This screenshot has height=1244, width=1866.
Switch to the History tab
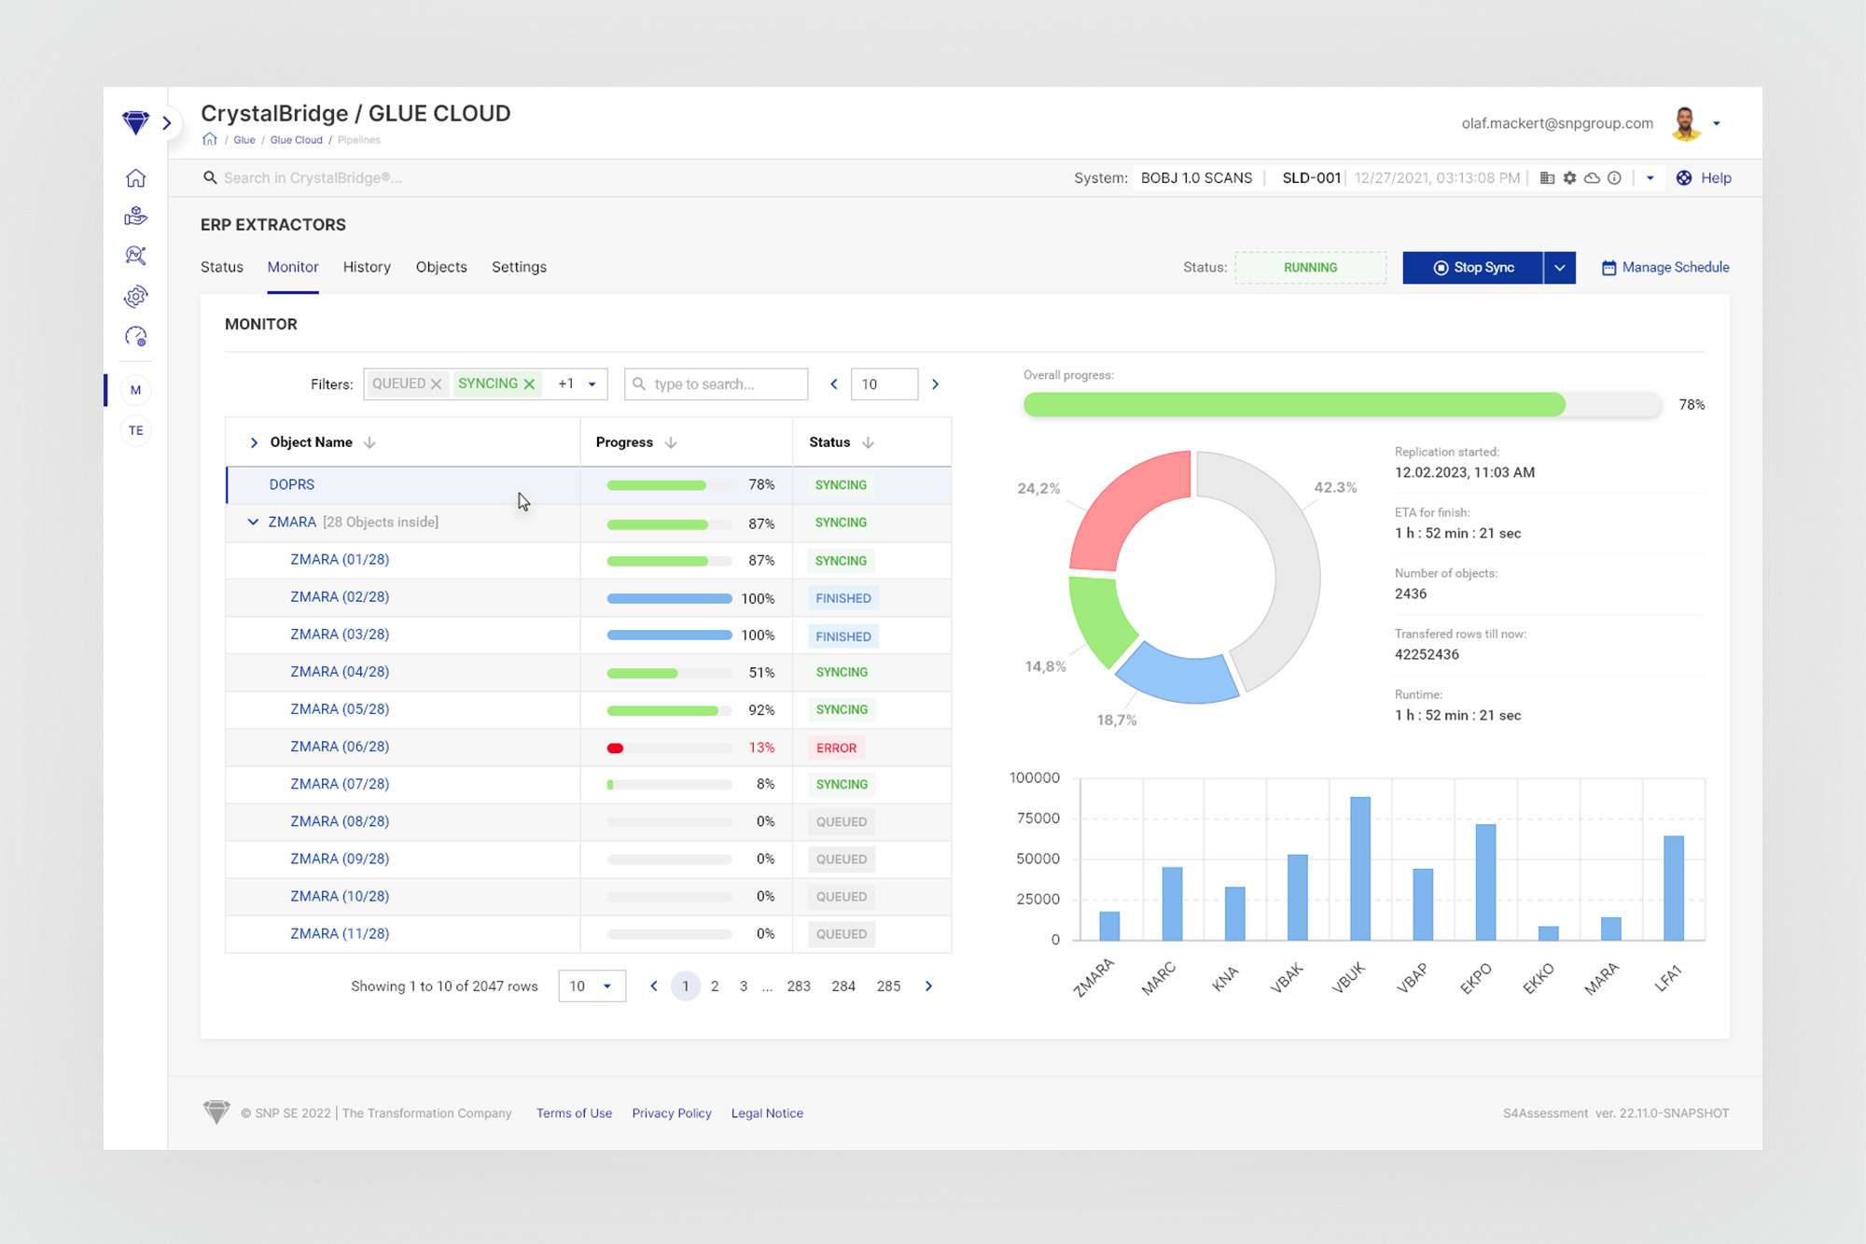click(x=367, y=267)
